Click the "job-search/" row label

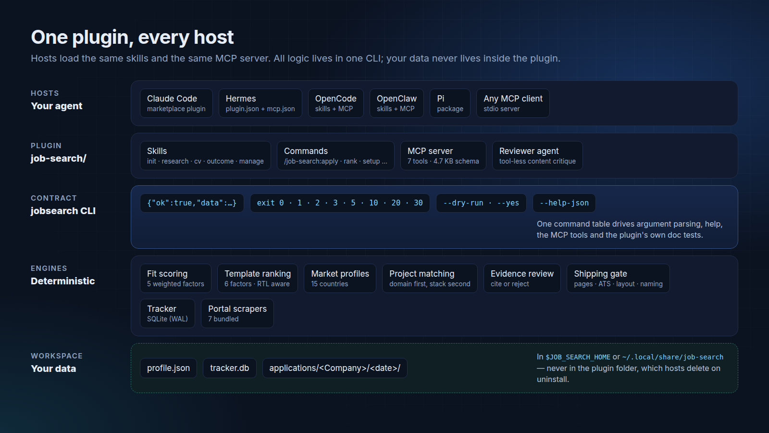[59, 158]
